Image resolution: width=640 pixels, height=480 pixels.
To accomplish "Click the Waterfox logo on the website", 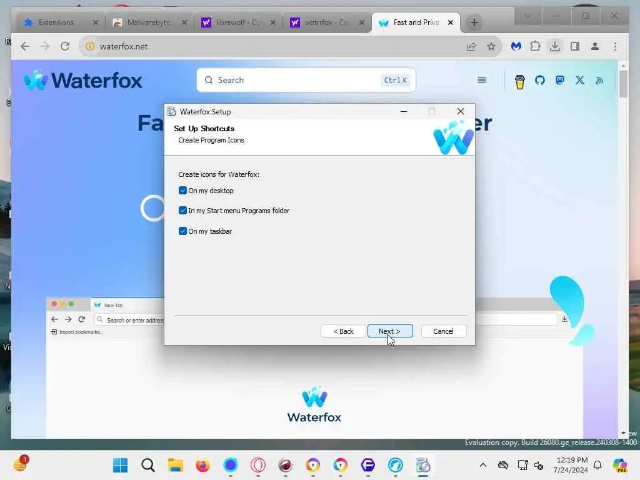I will (83, 81).
